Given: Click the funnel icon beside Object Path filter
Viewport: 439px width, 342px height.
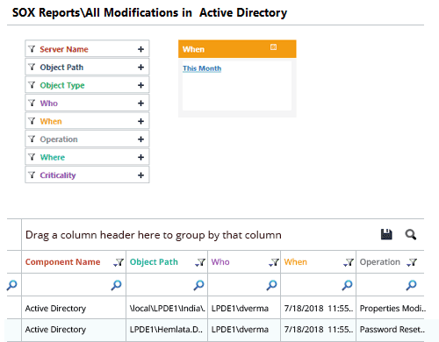Looking at the screenshot, I should click(32, 67).
